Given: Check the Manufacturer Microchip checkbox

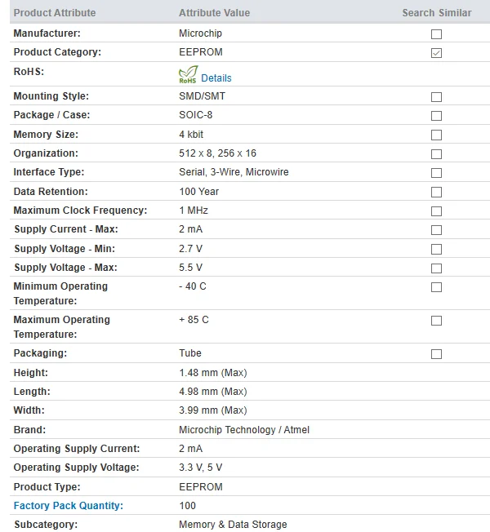Looking at the screenshot, I should click(436, 34).
